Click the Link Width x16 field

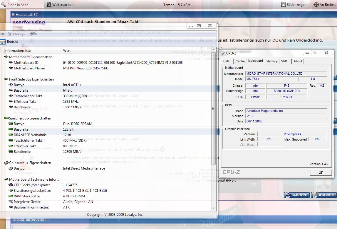point(269,139)
